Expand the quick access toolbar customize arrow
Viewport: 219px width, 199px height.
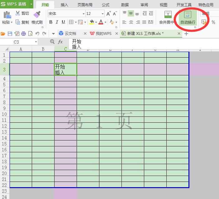pyautogui.click(x=53, y=34)
